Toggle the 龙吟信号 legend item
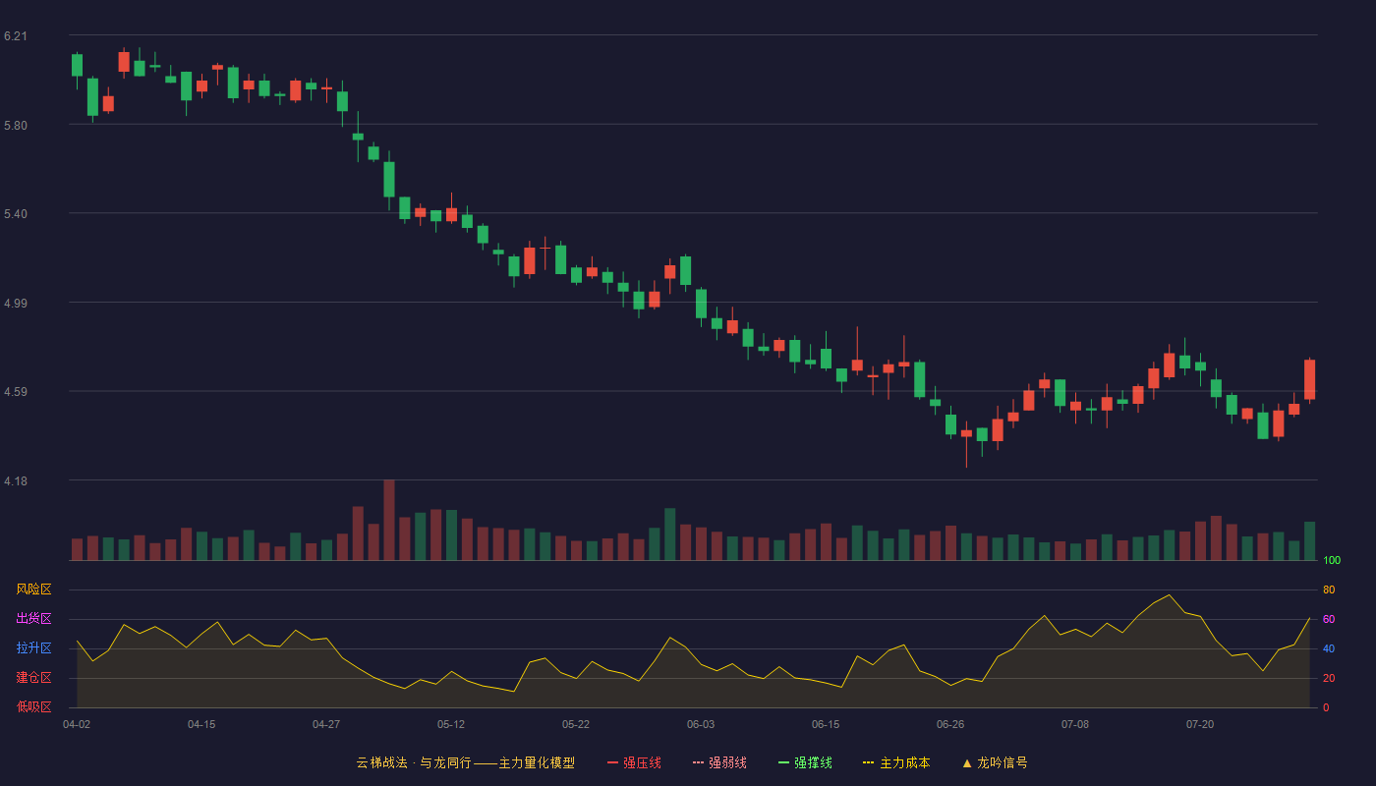This screenshot has width=1376, height=786. [995, 762]
